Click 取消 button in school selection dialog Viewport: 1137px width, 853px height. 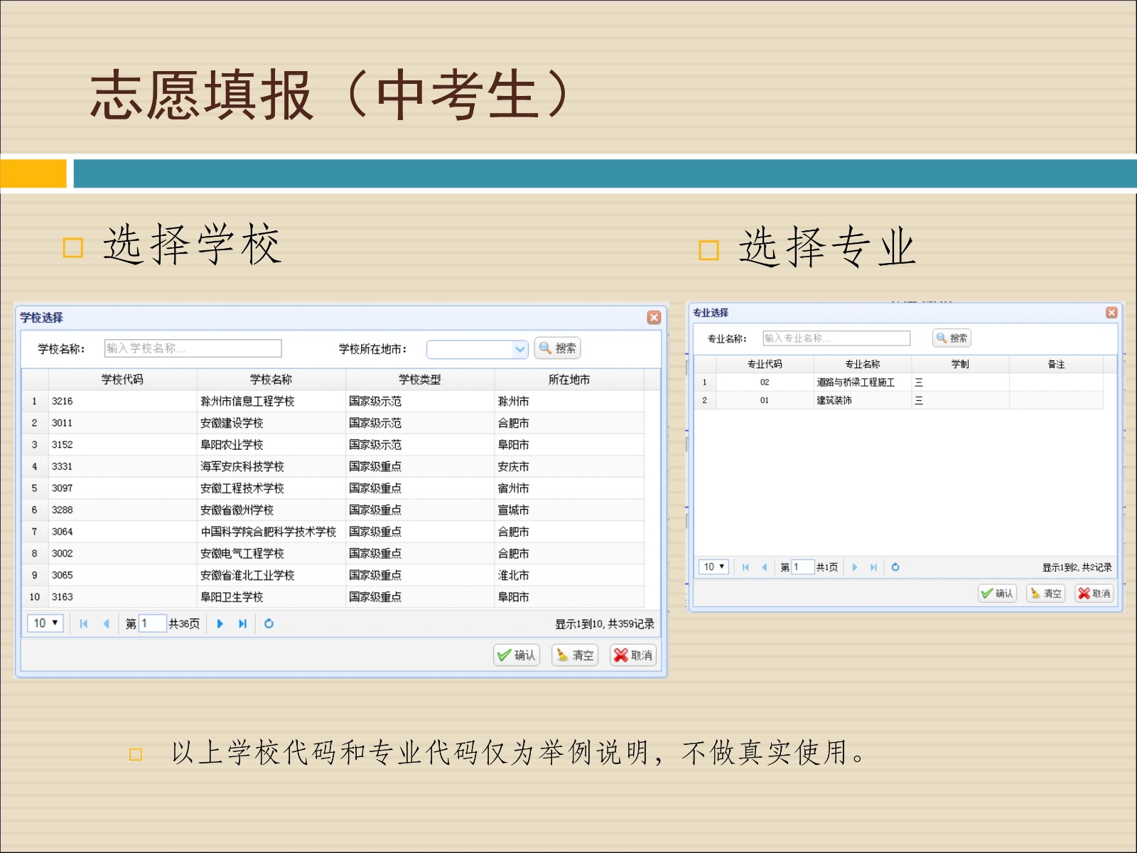[x=633, y=655]
